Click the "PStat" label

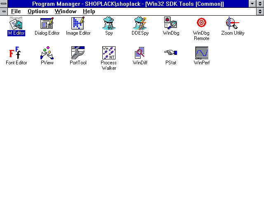point(171,63)
